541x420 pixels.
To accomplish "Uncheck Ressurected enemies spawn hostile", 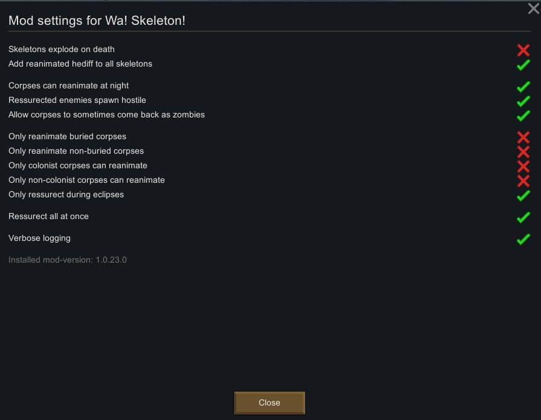I will point(523,100).
